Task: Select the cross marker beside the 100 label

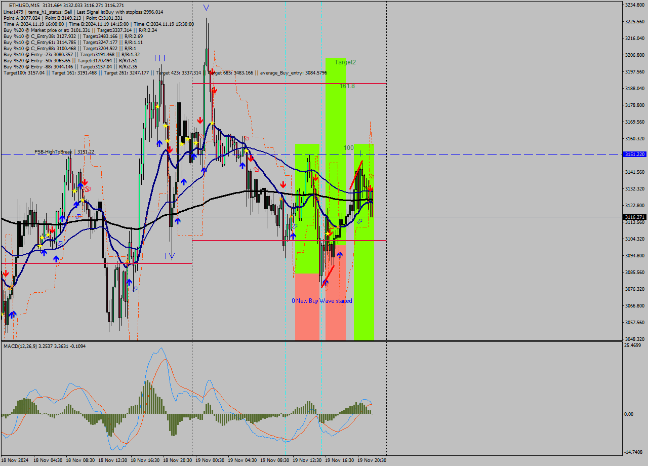Action: tap(360, 152)
